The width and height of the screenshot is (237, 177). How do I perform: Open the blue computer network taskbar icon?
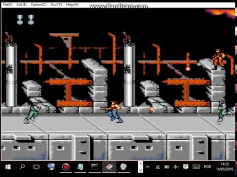(x=51, y=167)
